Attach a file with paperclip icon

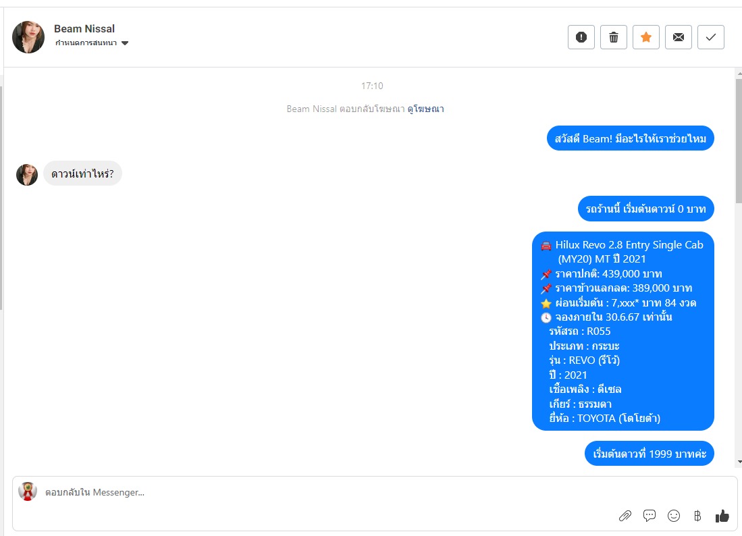point(625,516)
